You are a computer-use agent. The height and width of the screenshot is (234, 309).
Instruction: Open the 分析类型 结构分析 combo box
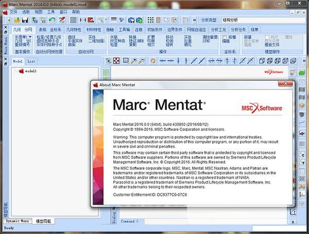click(x=263, y=20)
